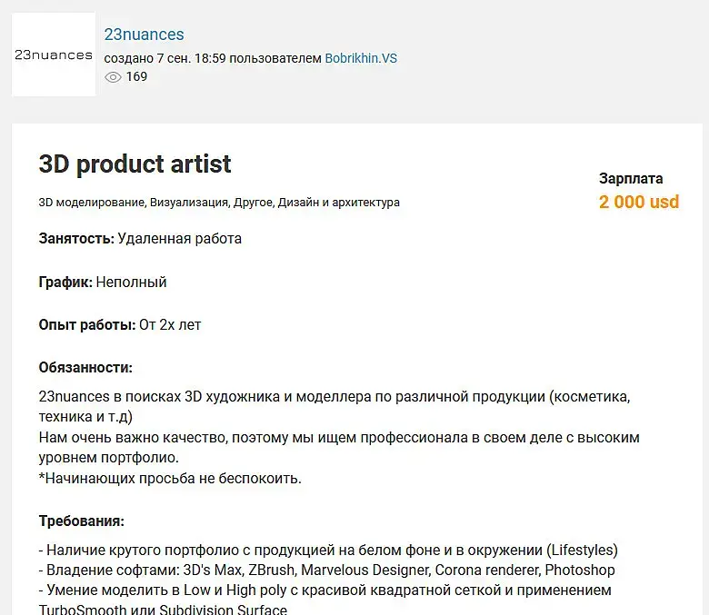Click the line listing 3D's Max and ZBrush

click(327, 570)
